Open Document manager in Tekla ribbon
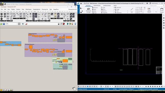 tap(88, 10)
